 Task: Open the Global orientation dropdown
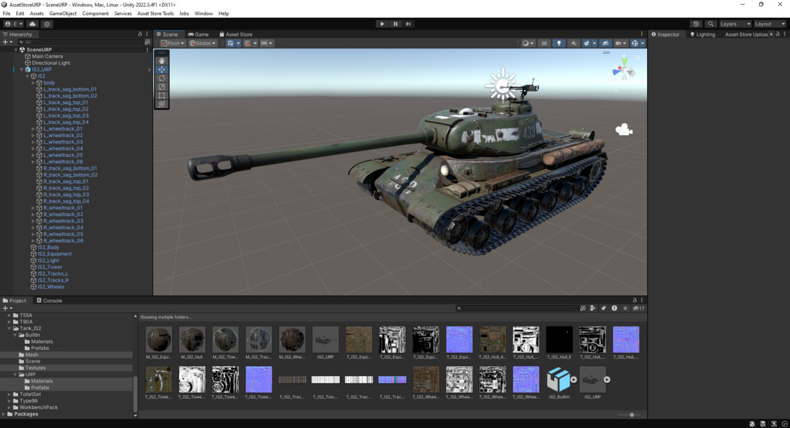(201, 43)
